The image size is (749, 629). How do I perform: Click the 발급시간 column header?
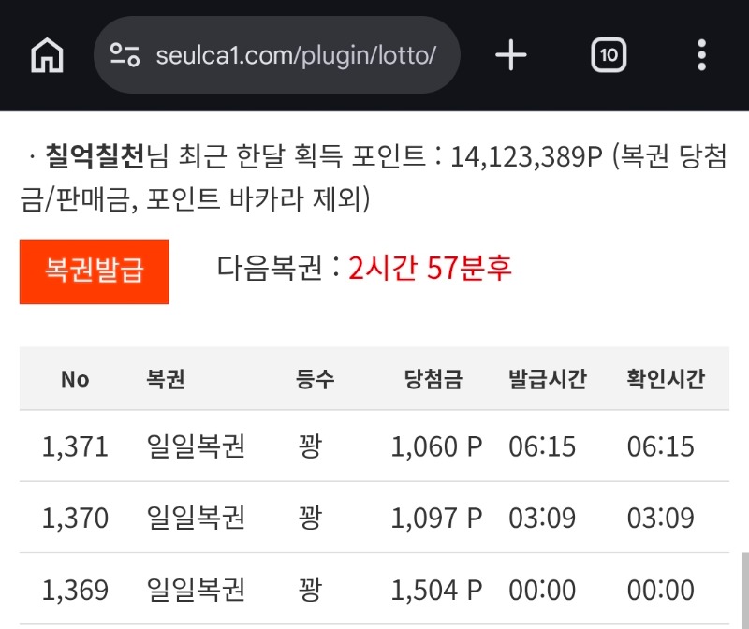click(548, 379)
